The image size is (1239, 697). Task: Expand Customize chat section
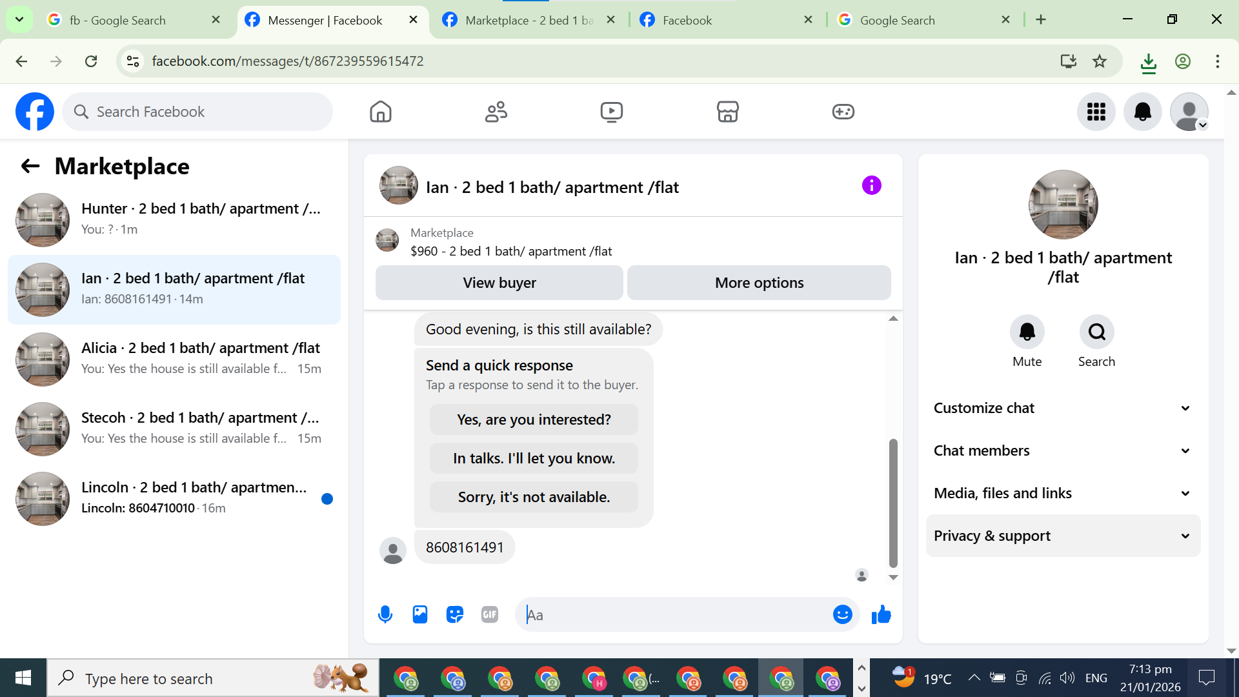coord(1063,408)
